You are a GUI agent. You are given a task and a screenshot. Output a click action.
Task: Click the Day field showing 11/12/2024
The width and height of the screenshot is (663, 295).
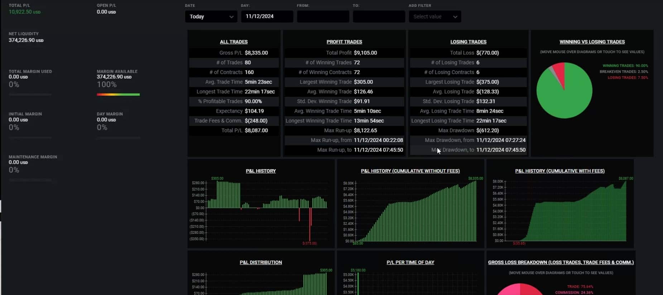pyautogui.click(x=267, y=16)
